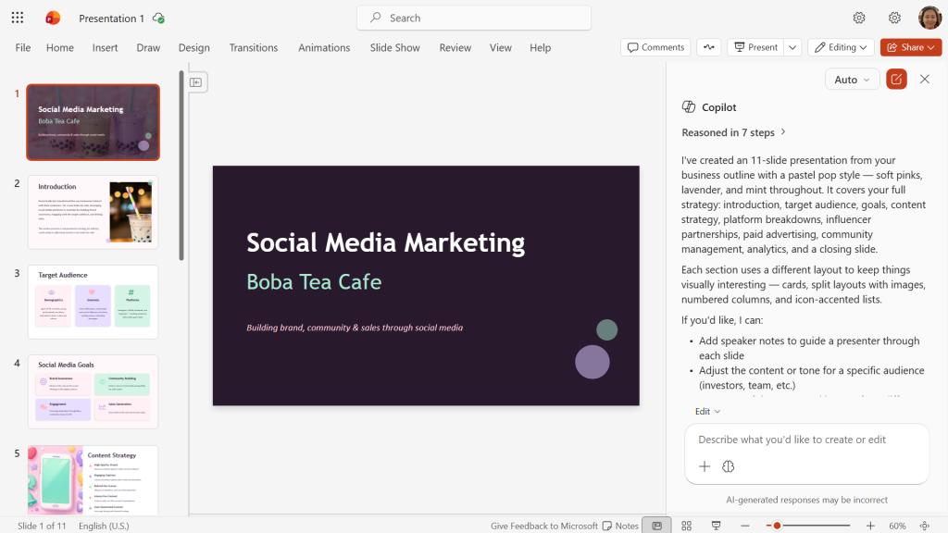
Task: Click the PowerPoint logo icon
Action: pos(53,18)
